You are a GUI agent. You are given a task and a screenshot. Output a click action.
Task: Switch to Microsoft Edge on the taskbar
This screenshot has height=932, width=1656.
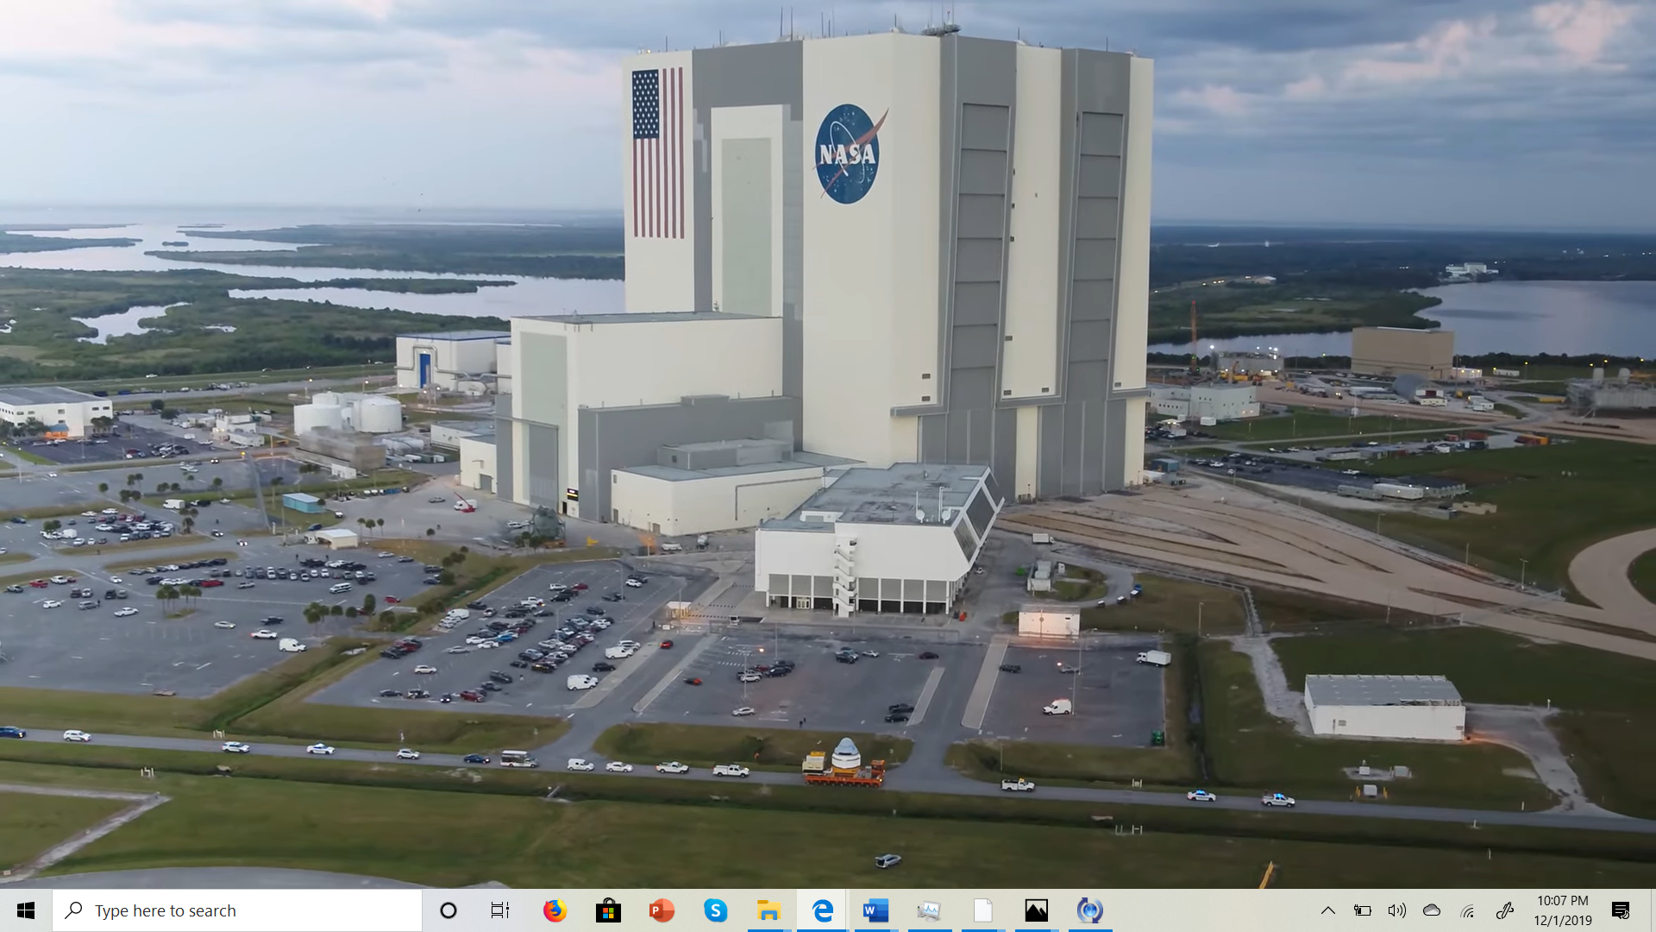click(x=822, y=910)
